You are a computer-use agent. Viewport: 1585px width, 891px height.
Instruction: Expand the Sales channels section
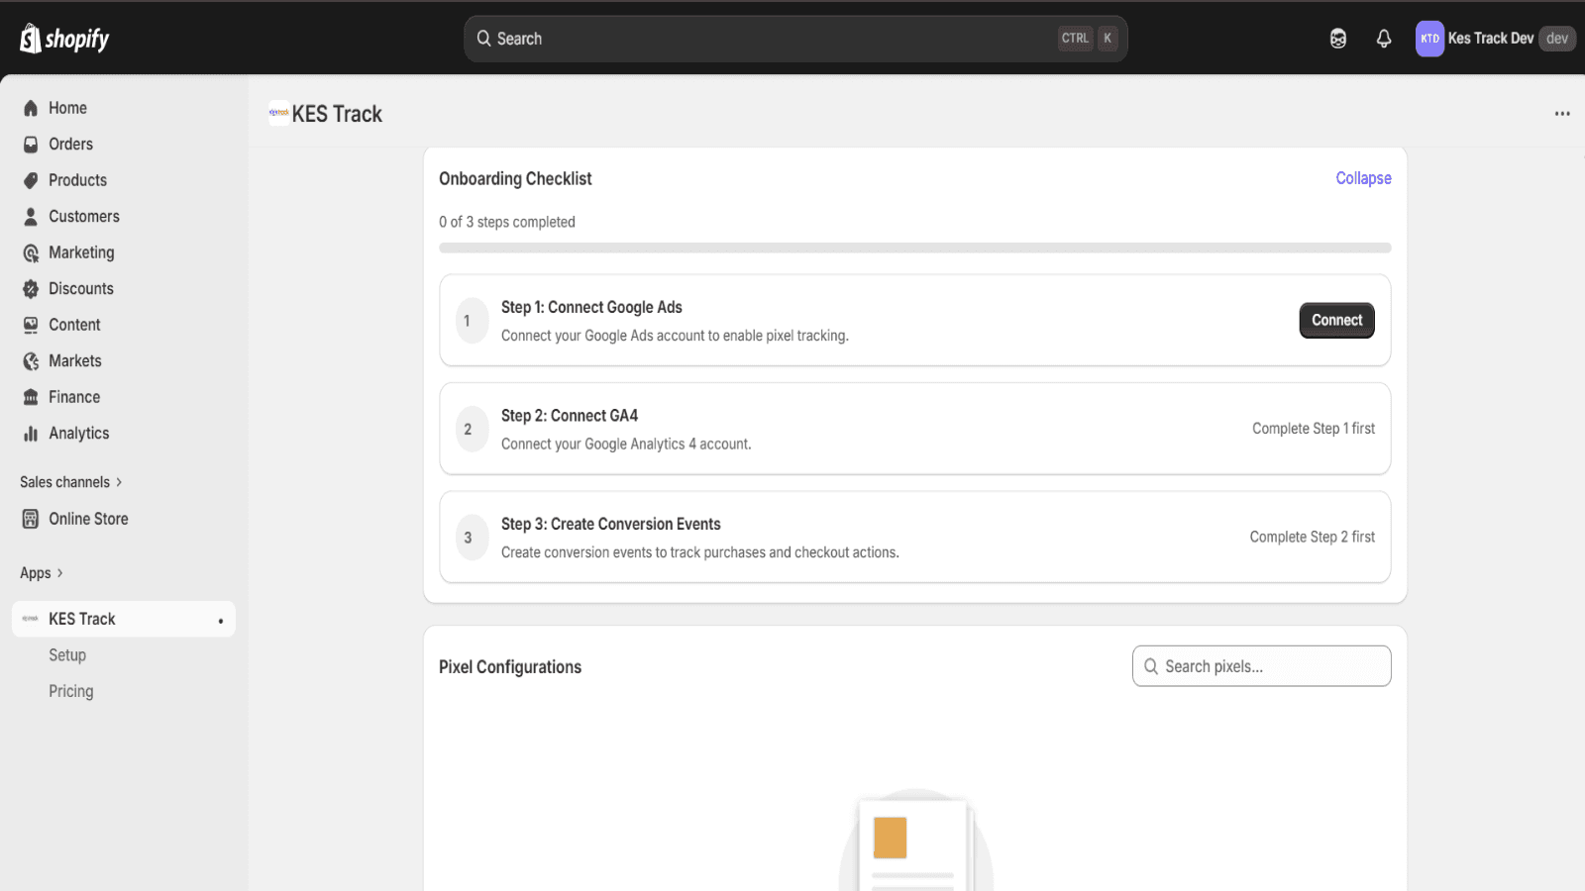(70, 482)
